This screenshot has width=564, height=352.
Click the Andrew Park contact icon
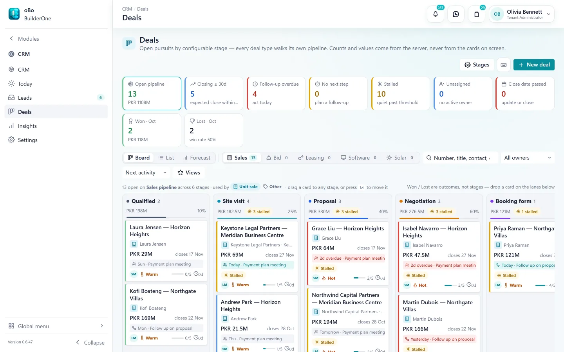[x=225, y=319]
